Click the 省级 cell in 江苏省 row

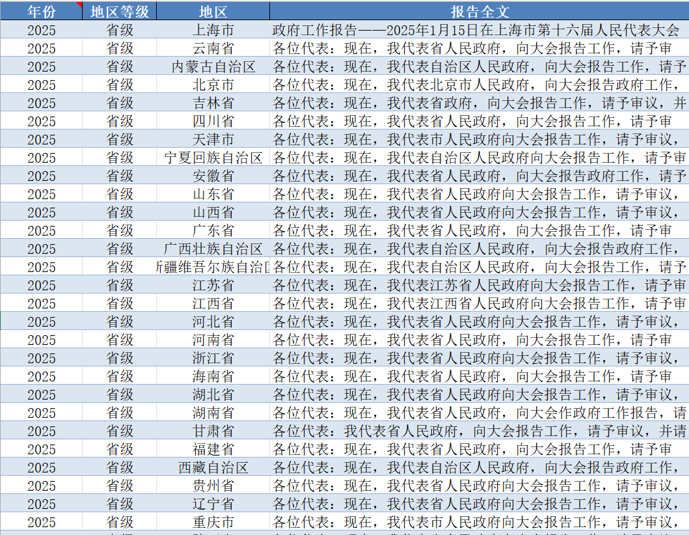(120, 285)
